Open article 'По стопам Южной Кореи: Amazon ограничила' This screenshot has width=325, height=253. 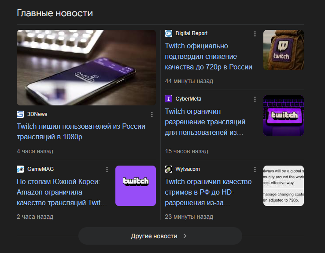pos(62,192)
